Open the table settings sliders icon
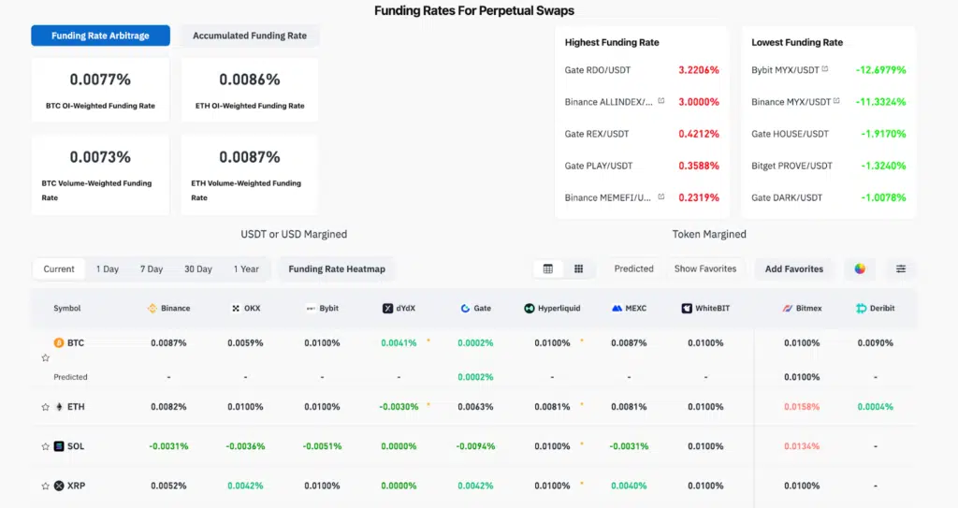Image resolution: width=958 pixels, height=508 pixels. coord(901,269)
